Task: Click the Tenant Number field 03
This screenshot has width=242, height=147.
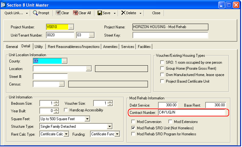Action: (x=83, y=35)
